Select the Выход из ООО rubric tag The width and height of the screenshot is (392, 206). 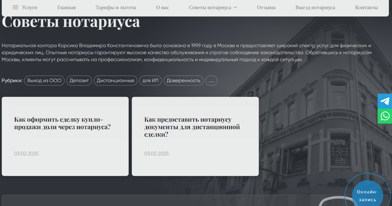coord(44,80)
